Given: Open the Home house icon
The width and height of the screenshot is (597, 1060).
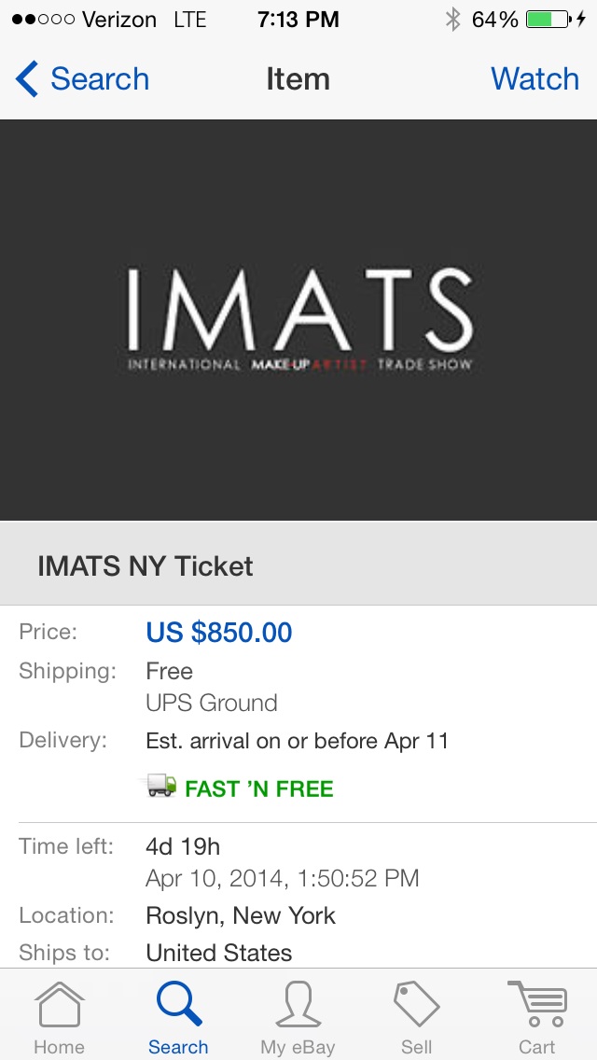Looking at the screenshot, I should 60,1005.
